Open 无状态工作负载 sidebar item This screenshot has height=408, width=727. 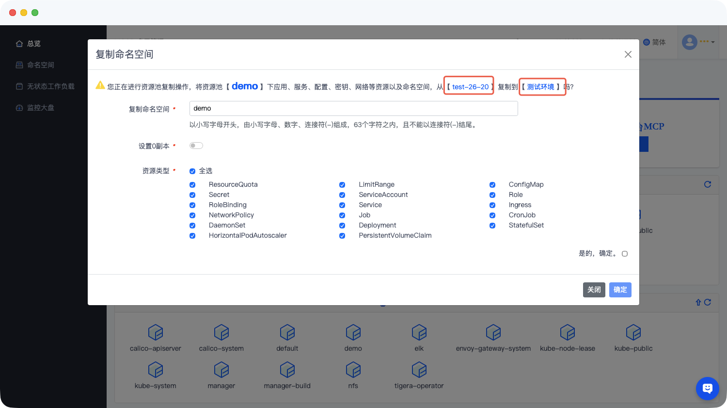click(50, 86)
